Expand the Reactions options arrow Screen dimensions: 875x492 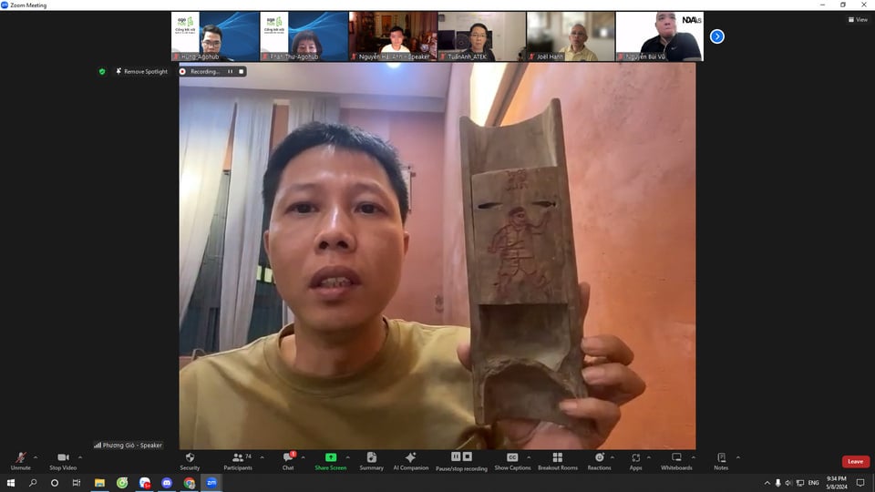[612, 457]
